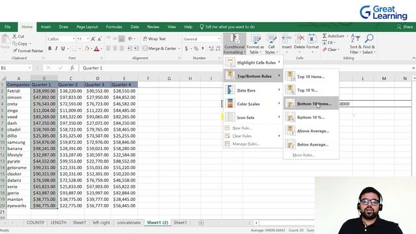
Task: Decrease font size with small A icon
Action: [99, 39]
